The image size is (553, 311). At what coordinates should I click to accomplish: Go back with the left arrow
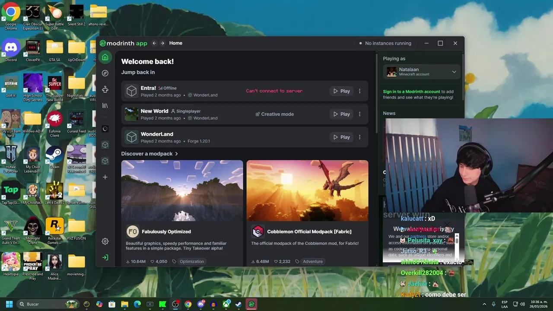[x=154, y=43]
